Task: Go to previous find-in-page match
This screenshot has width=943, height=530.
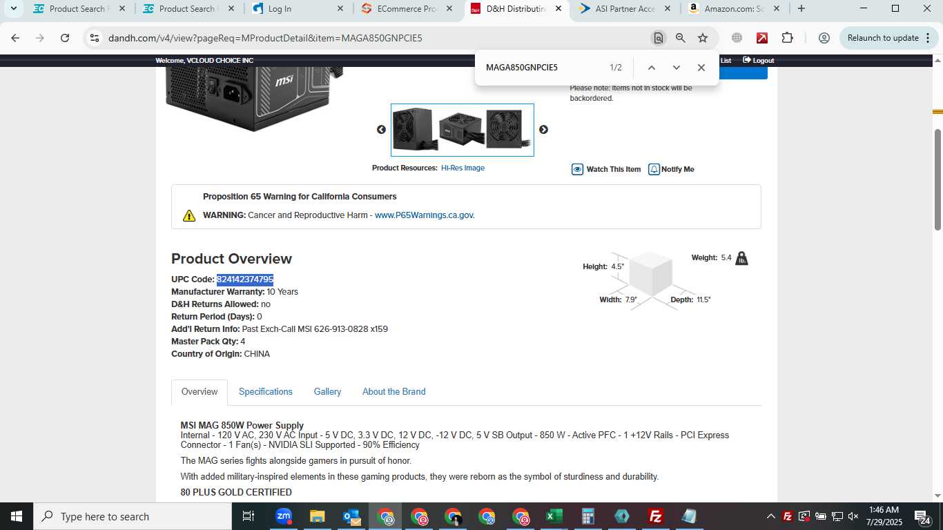Action: 651,68
